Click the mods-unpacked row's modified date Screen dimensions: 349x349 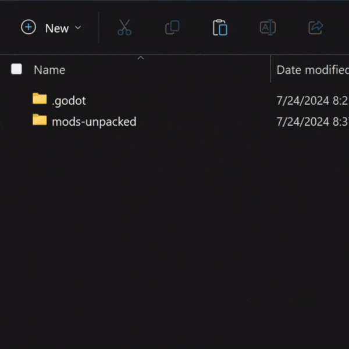312,122
